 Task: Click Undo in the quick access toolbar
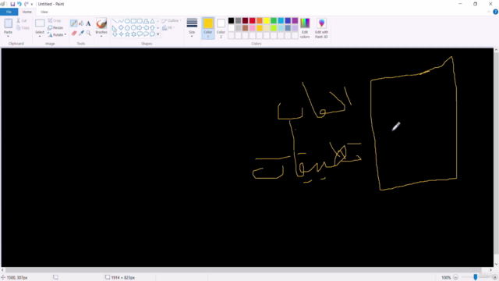19,4
